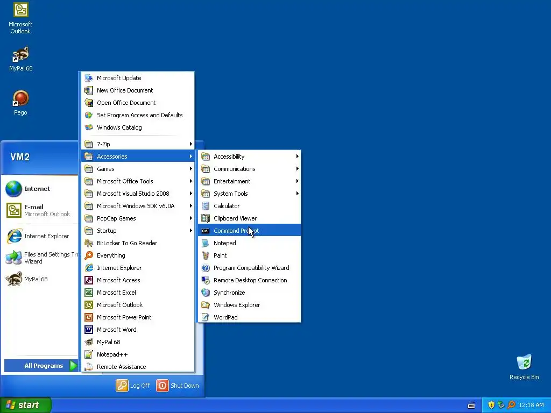
Task: Open E-mail Microsoft Outlook pinned item
Action: (x=41, y=210)
